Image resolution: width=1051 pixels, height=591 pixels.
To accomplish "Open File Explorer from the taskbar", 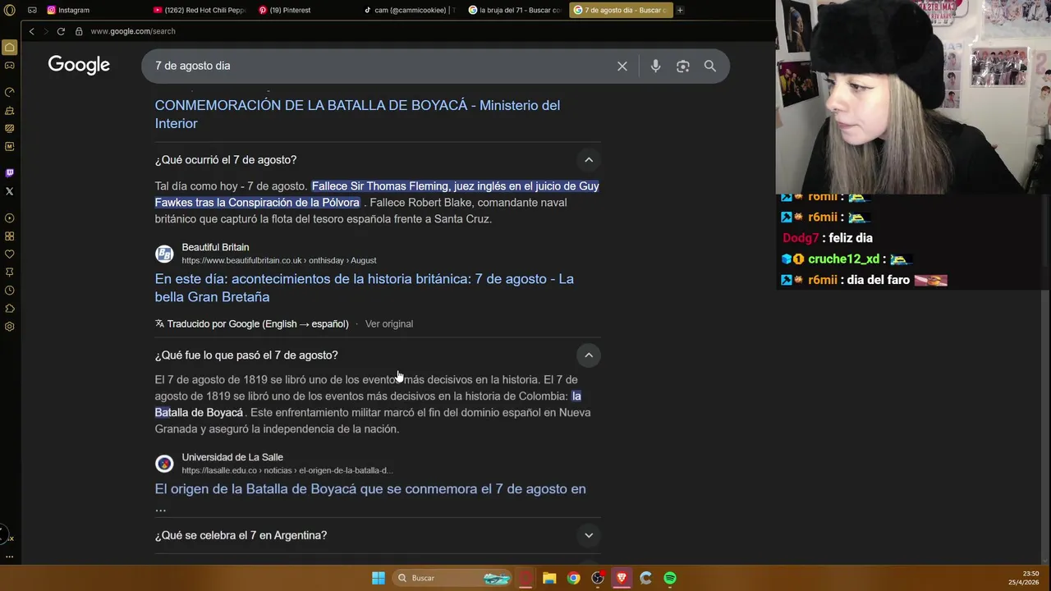I will [549, 578].
